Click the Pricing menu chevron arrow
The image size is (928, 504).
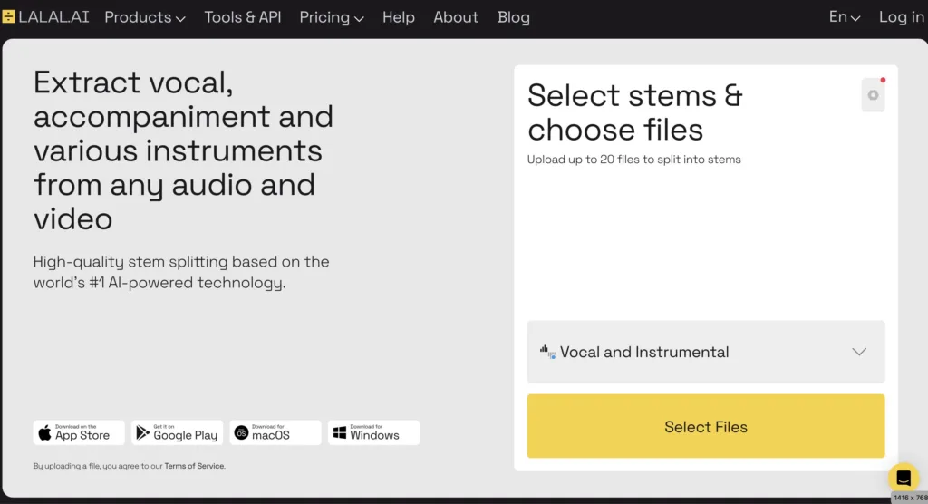359,19
